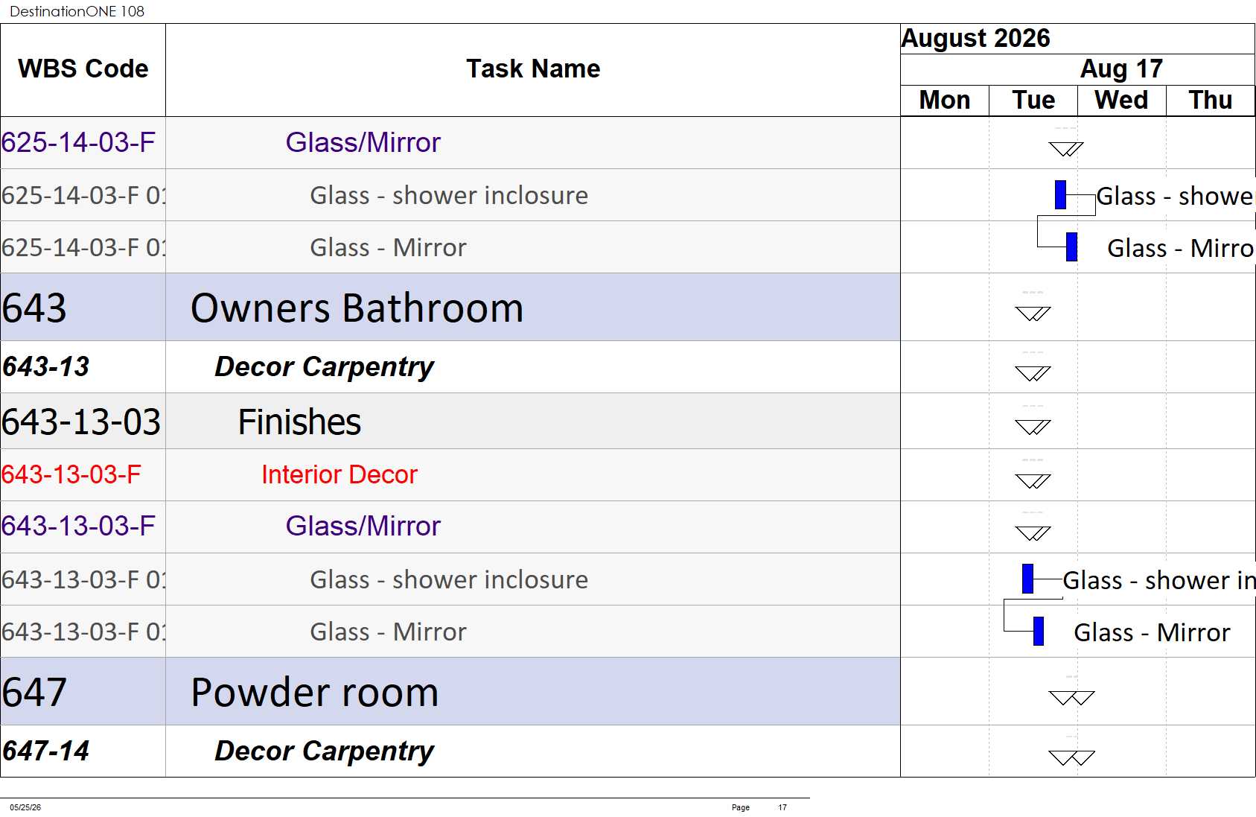Image resolution: width=1256 pixels, height=817 pixels.
Task: Select the blue bar for 625 shower inclosure
Action: click(x=1060, y=195)
